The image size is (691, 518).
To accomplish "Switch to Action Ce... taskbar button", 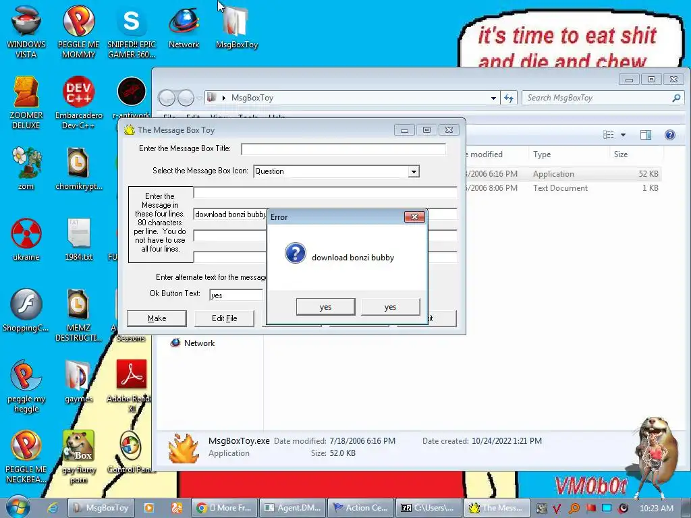I will click(360, 508).
